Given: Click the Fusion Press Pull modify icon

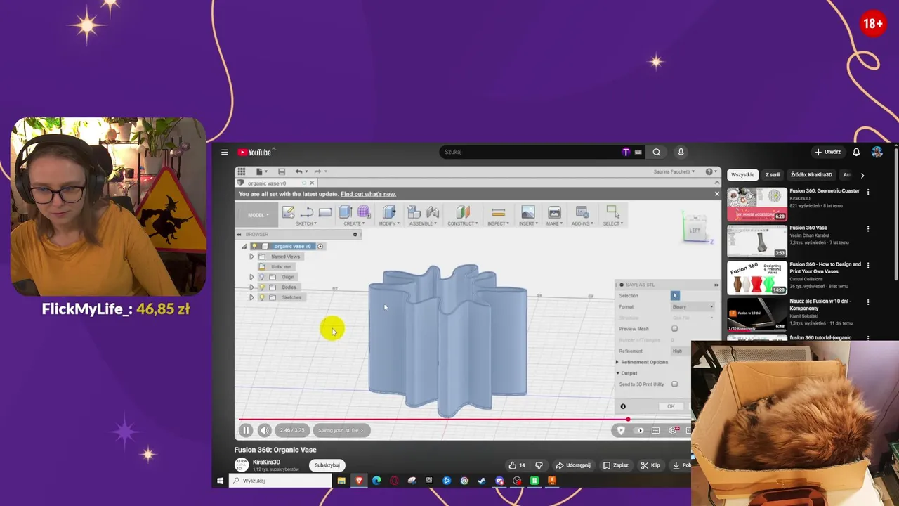Looking at the screenshot, I should pyautogui.click(x=389, y=212).
